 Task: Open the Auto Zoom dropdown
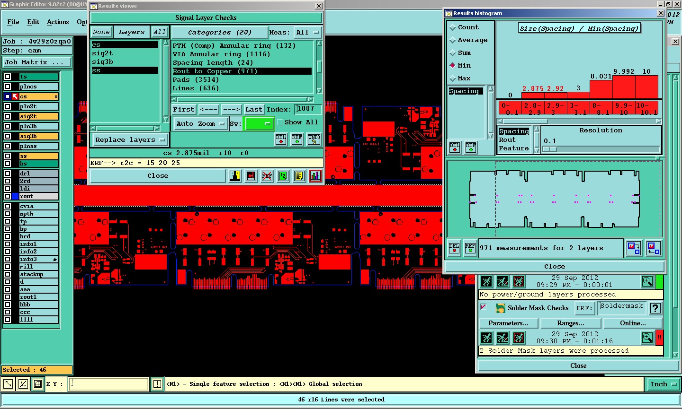coord(201,124)
